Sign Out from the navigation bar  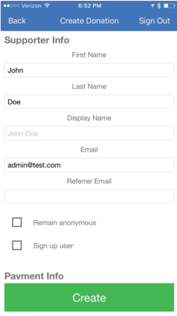154,21
